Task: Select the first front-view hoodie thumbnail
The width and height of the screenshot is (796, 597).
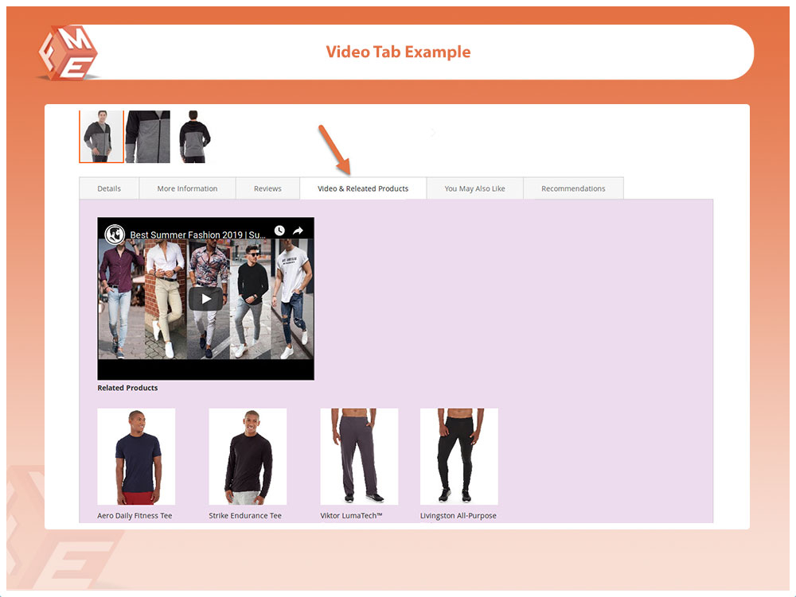Action: (101, 136)
